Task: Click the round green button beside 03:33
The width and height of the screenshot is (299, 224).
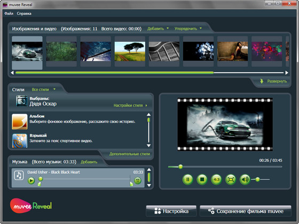Action: (138, 180)
